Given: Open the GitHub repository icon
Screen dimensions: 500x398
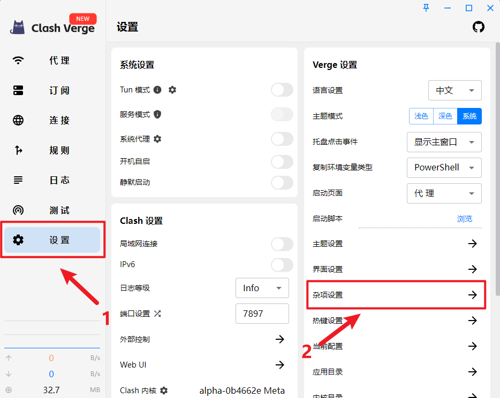Looking at the screenshot, I should tap(478, 27).
